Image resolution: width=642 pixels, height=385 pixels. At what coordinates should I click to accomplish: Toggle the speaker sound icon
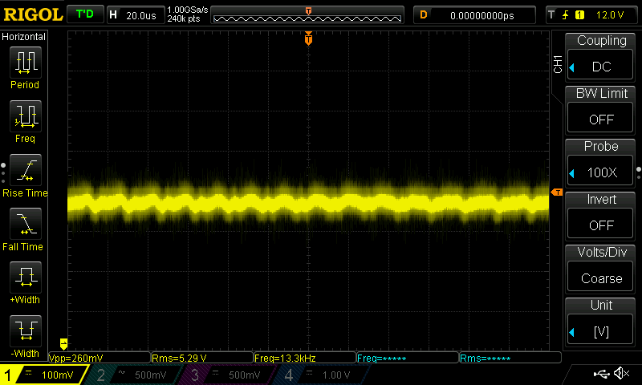(x=621, y=374)
